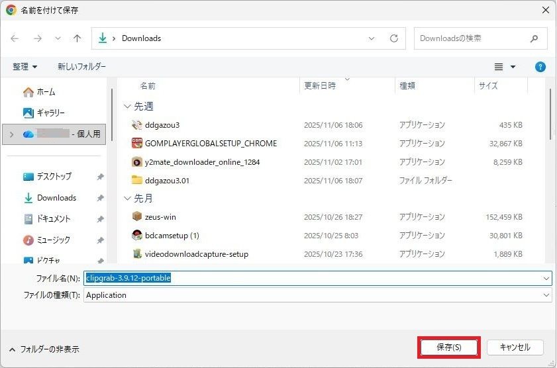The width and height of the screenshot is (557, 368).
Task: Click the Downloadsの検索 search field
Action: click(473, 38)
